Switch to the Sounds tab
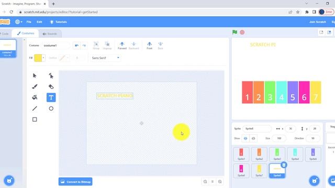 [50, 33]
